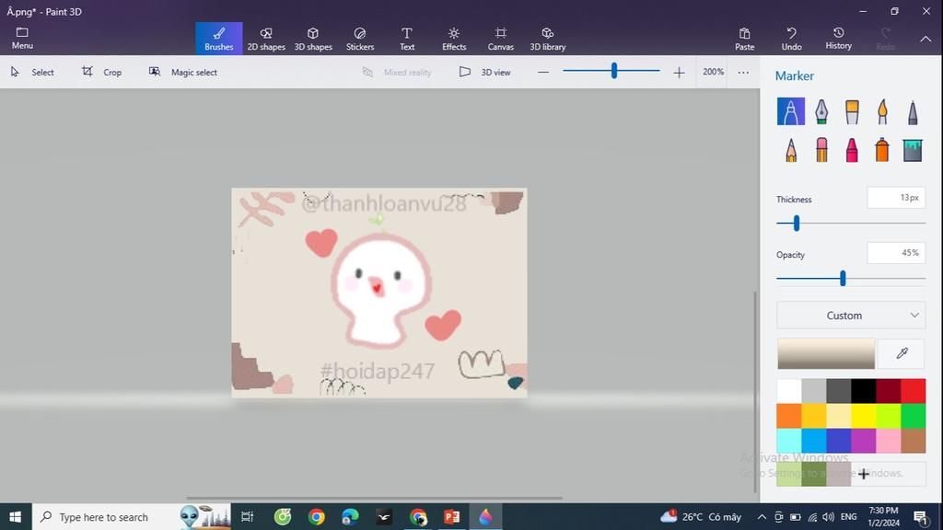
Task: Open the 2D shapes tab
Action: pyautogui.click(x=266, y=39)
